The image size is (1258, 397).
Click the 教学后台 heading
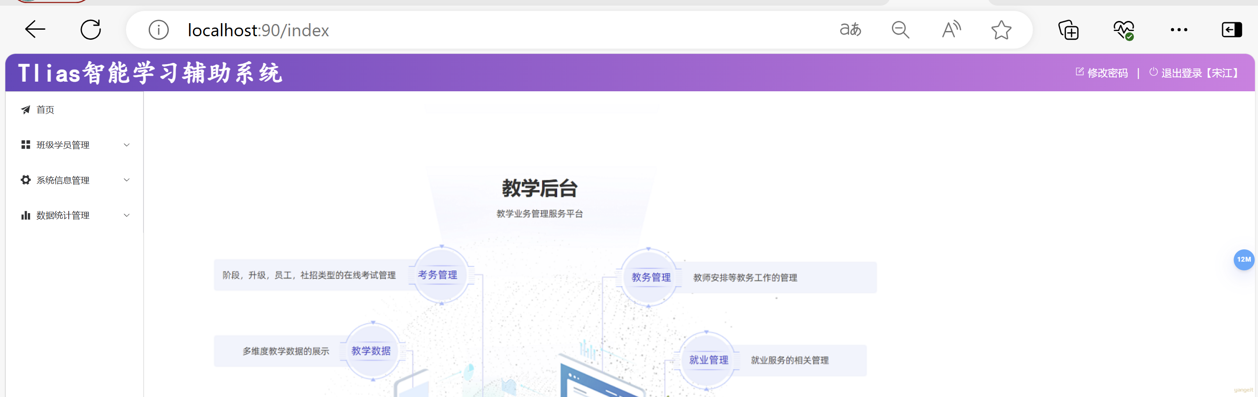point(540,188)
